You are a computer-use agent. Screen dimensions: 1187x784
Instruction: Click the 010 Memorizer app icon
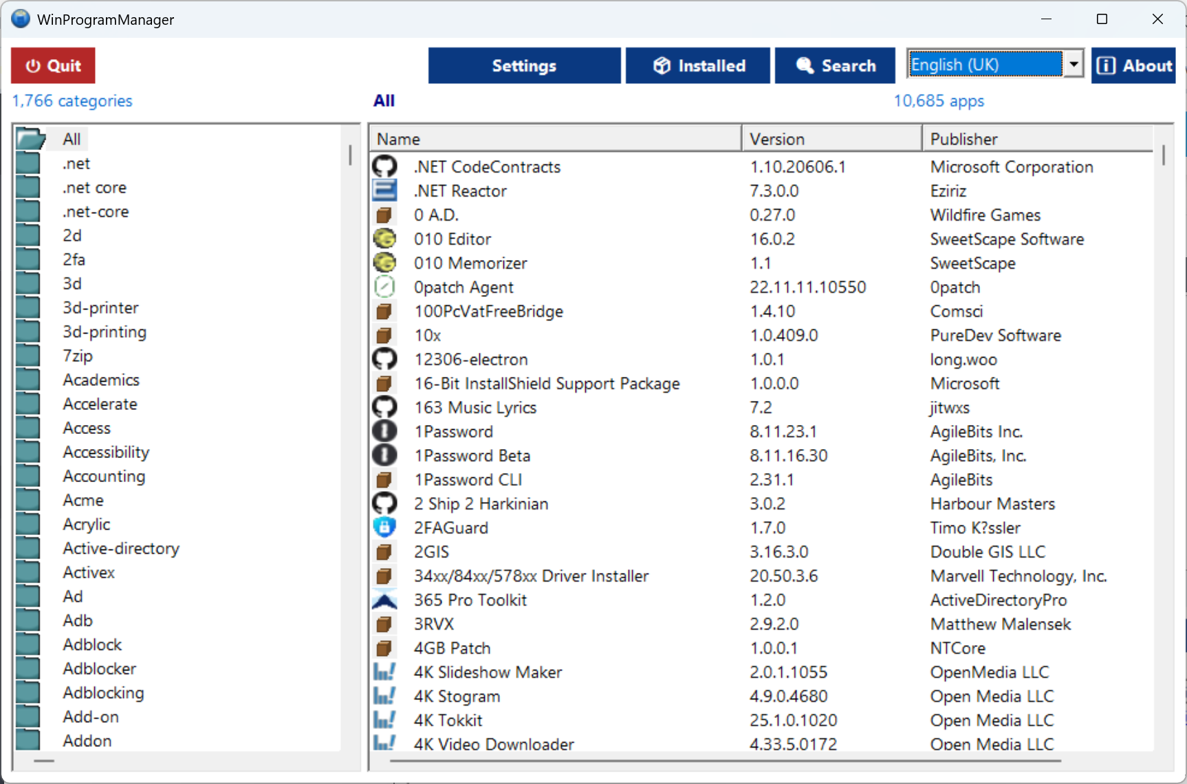384,263
